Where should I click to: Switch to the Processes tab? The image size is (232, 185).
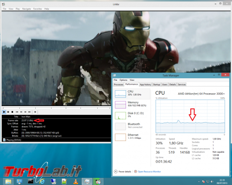pyautogui.click(x=118, y=85)
